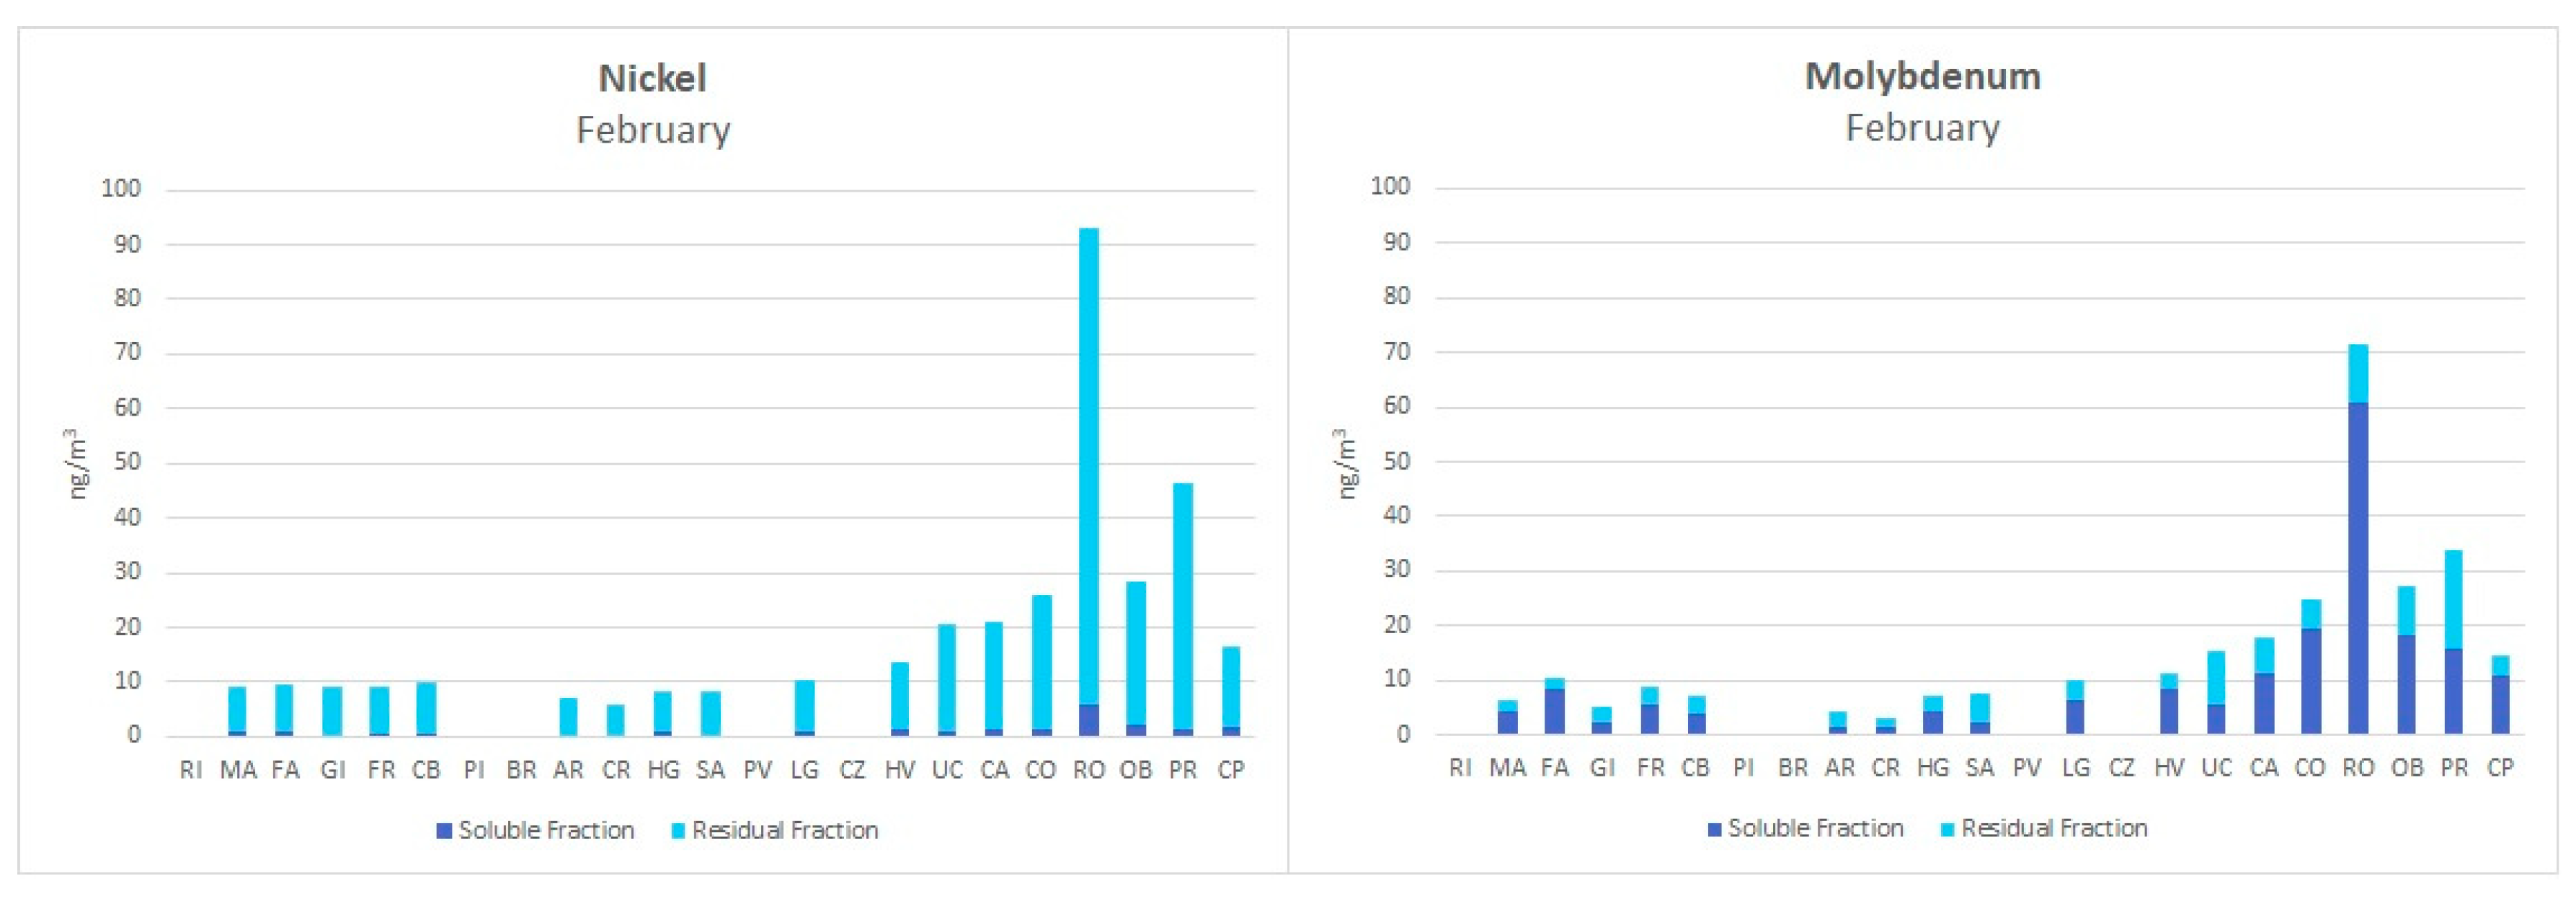Click the RO axis label in Nickel chart
This screenshot has height=901, width=2576.
[x=1088, y=770]
